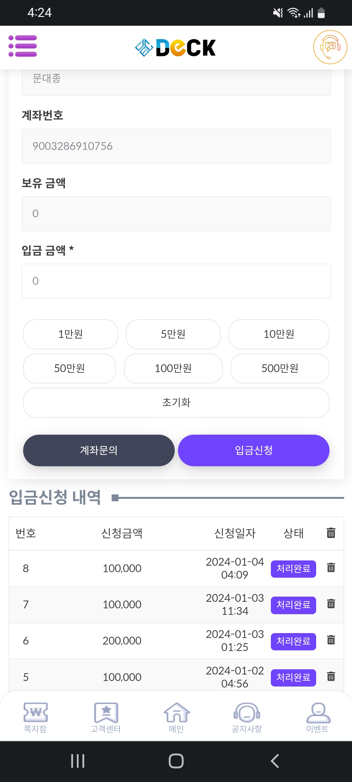Focus the 입금 금액 input field
This screenshot has width=352, height=782.
[x=176, y=281]
